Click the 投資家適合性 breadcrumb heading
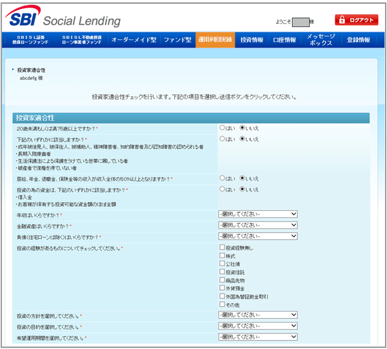 point(31,70)
